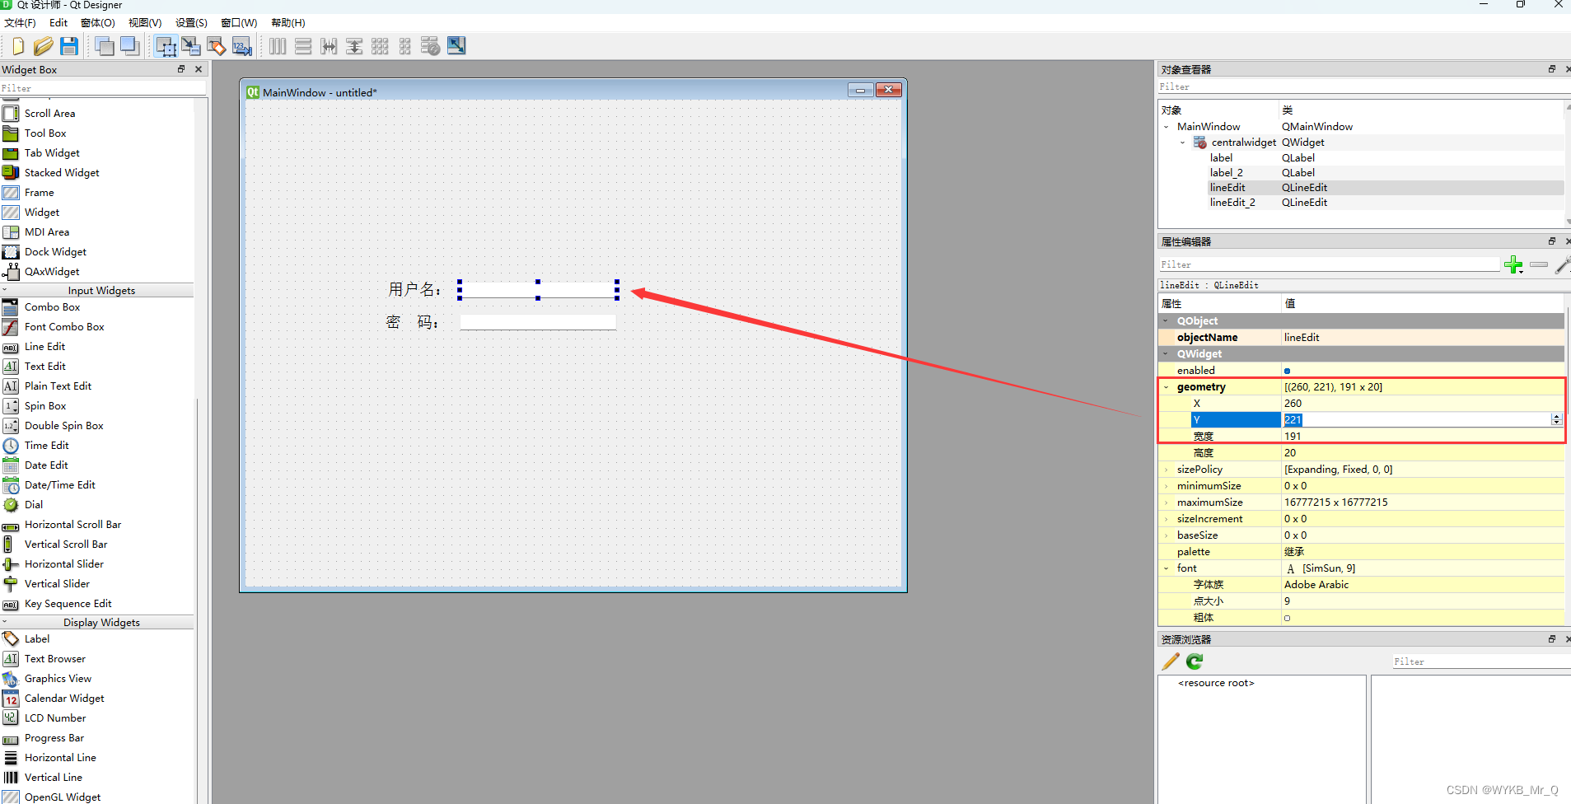
Task: Increase Y value with spinner up arrow
Action: pos(1556,417)
